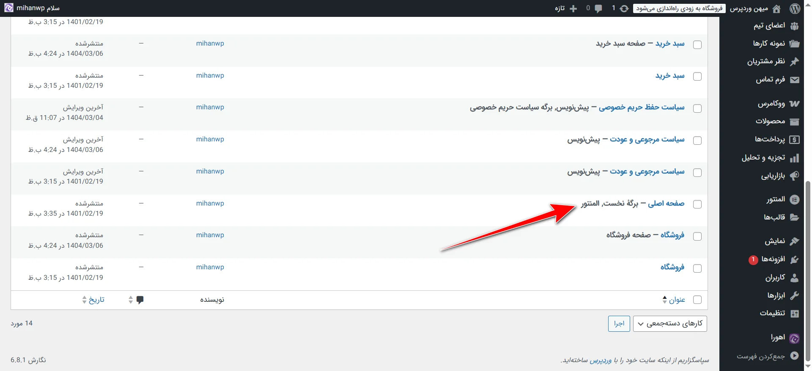Click the WooCommerce icon in sidebar
Viewport: 812px width, 371px height.
(x=794, y=104)
